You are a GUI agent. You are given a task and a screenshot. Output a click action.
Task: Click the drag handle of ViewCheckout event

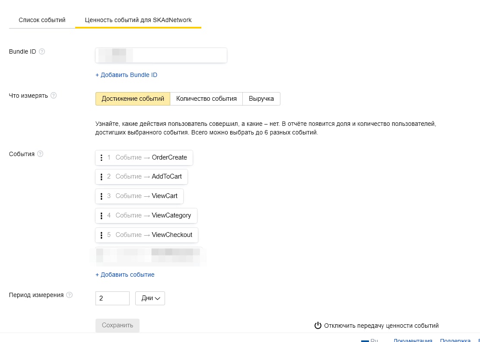click(102, 235)
